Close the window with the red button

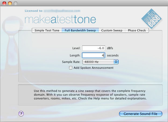pos(4,3)
